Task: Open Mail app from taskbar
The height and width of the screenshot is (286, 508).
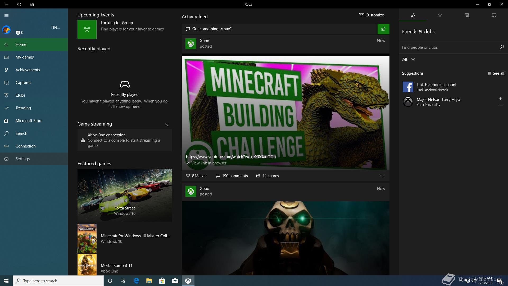Action: pos(175,281)
